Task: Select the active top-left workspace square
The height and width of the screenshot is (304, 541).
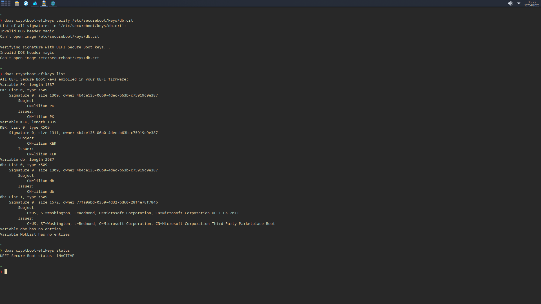Action: pos(3,2)
